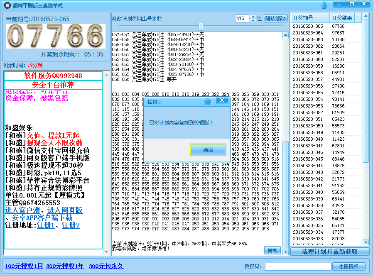The width and height of the screenshot is (373, 276).
Task: Click the 确认修改 button
Action: click(275, 19)
